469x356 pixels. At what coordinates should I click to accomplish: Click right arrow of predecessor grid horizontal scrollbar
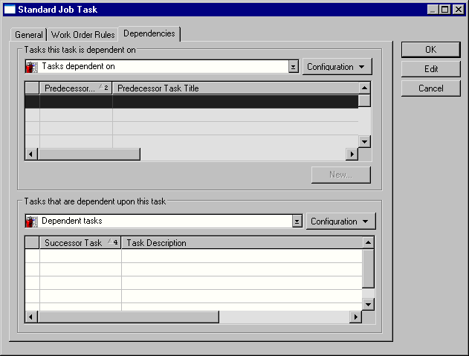[352, 154]
